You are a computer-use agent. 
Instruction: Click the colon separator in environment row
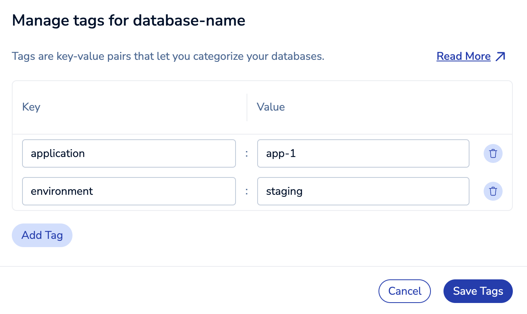pyautogui.click(x=247, y=191)
